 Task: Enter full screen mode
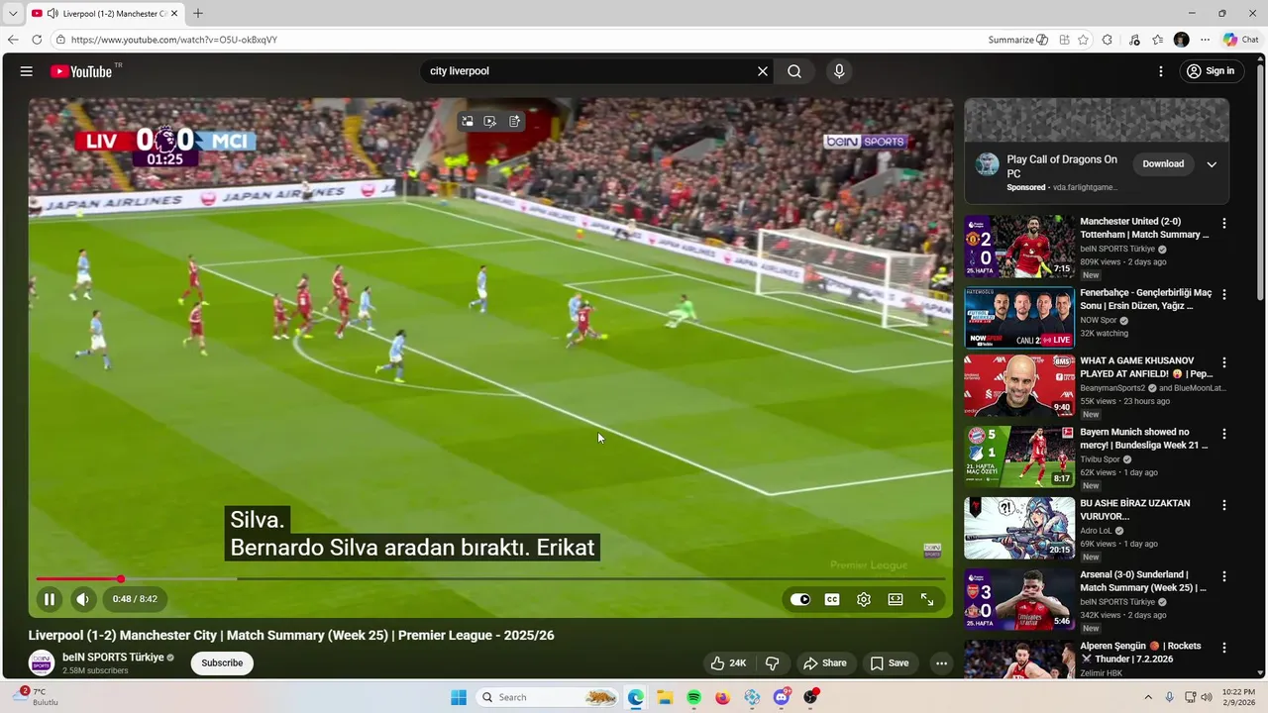click(x=927, y=599)
